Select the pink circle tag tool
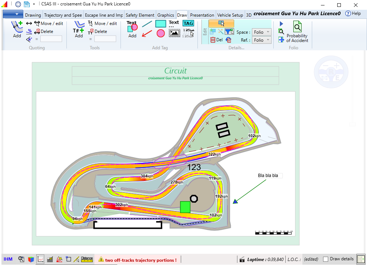Screen dimensions: 367x265 pos(160,33)
